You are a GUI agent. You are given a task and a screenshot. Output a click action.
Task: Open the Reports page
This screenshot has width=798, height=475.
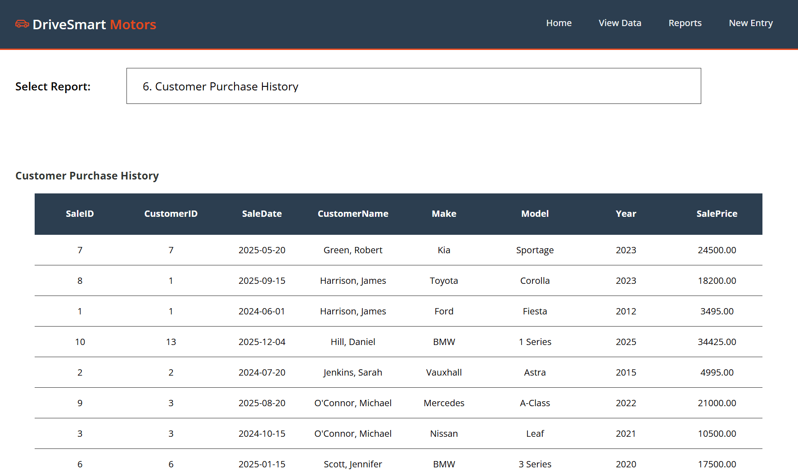685,23
